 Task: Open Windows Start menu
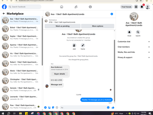tap(3, 113)
